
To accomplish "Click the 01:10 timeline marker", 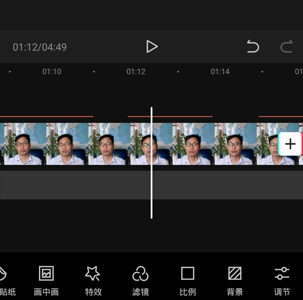I will (x=52, y=72).
